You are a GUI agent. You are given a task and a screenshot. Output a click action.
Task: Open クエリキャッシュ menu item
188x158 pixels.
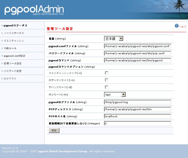pyautogui.click(x=14, y=41)
